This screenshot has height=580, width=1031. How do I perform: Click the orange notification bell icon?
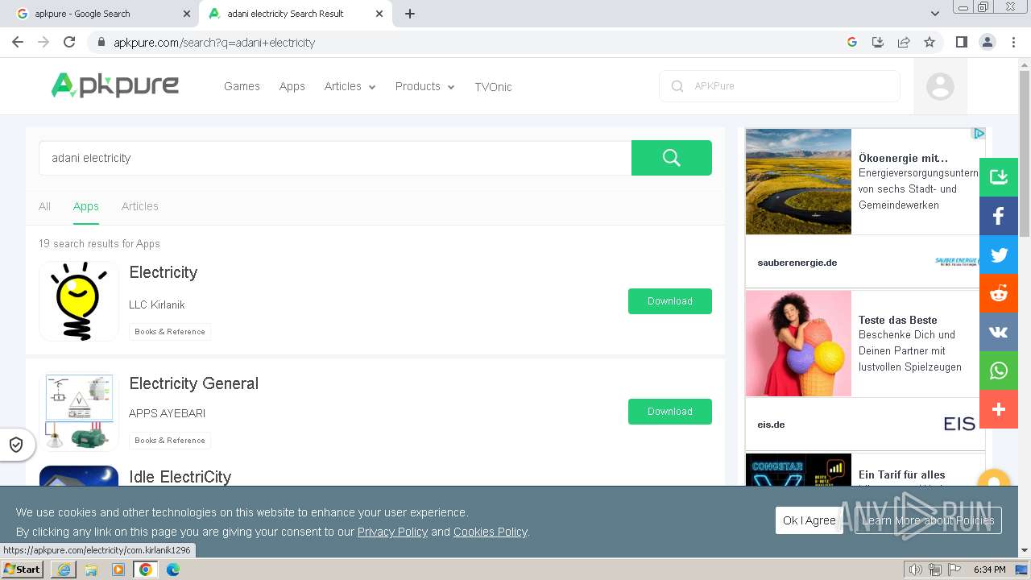(x=993, y=480)
